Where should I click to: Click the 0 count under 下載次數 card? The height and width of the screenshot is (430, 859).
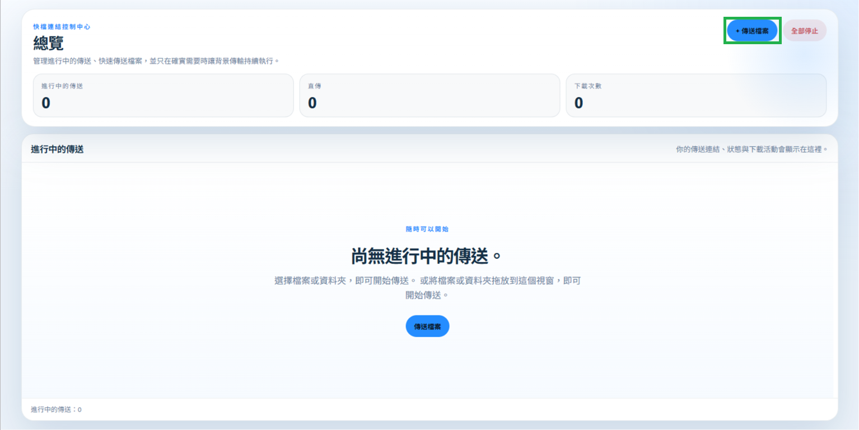point(579,103)
